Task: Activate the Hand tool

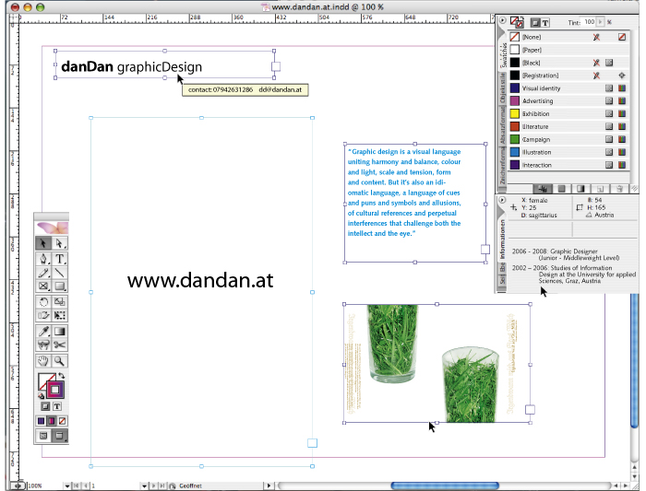Action: point(43,360)
